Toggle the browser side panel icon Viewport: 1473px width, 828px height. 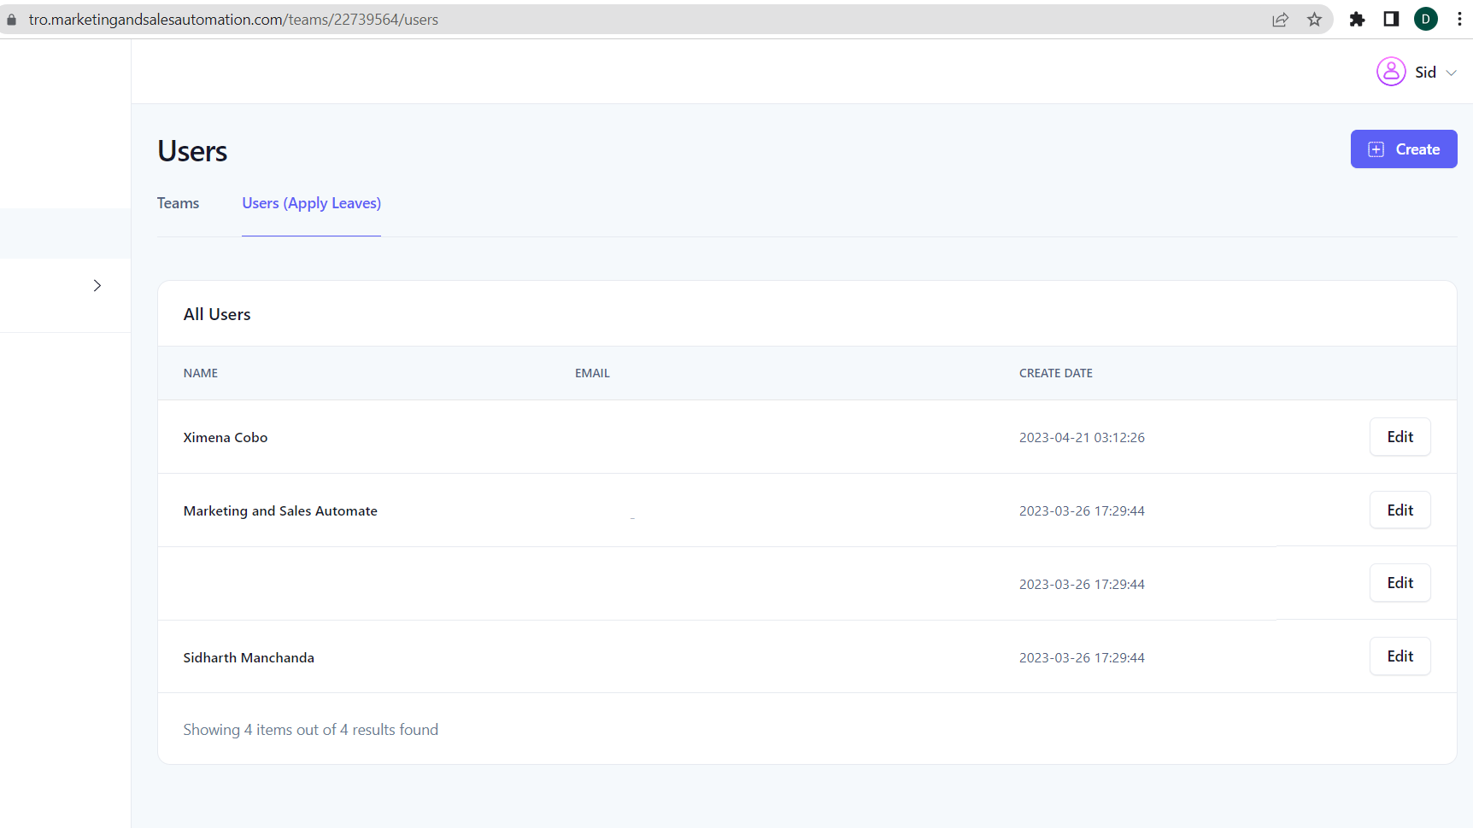(x=1391, y=20)
